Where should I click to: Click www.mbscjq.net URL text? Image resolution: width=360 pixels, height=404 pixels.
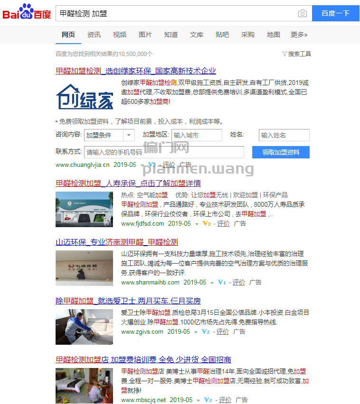143,400
